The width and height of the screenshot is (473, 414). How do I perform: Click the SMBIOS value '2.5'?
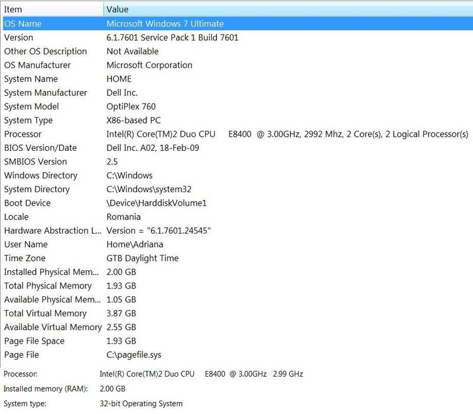[x=112, y=161]
